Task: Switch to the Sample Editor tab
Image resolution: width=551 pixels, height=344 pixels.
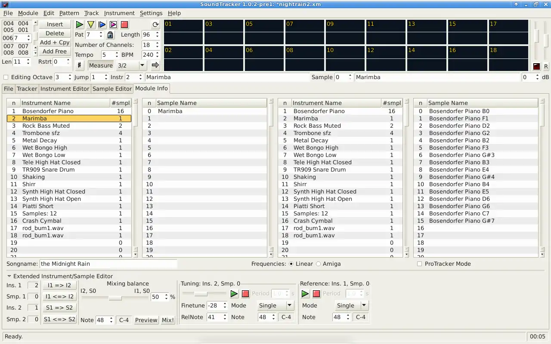Action: (112, 89)
